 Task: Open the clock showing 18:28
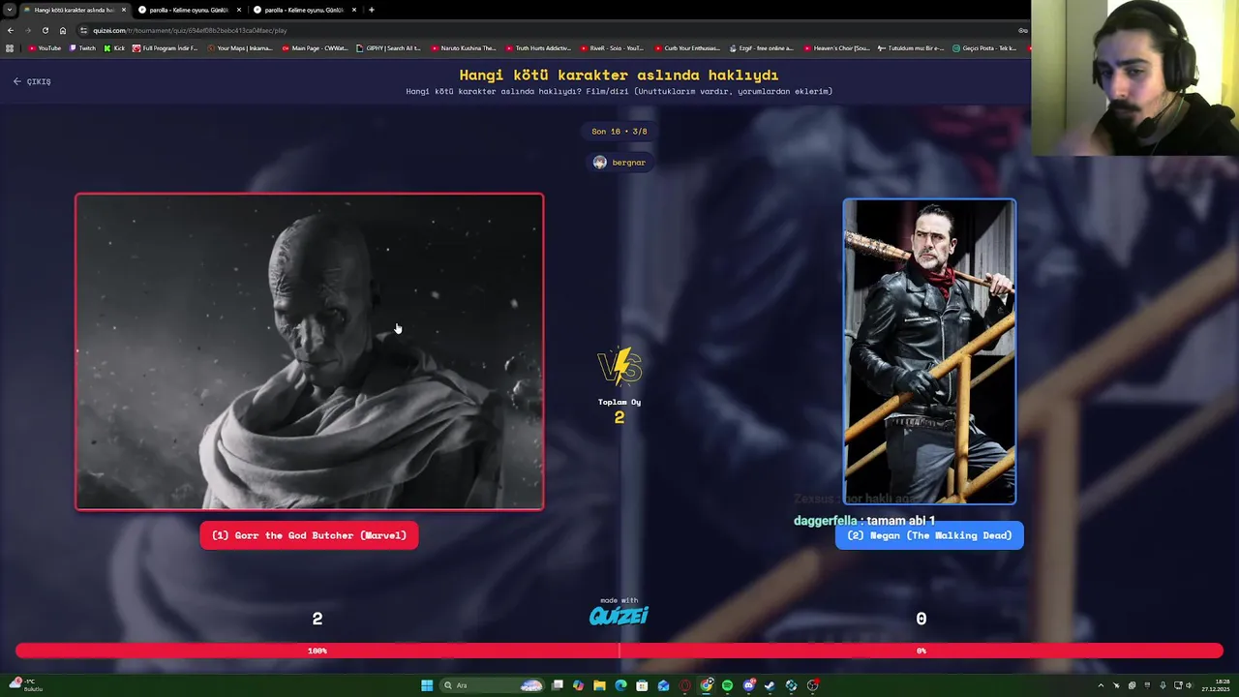(1216, 685)
